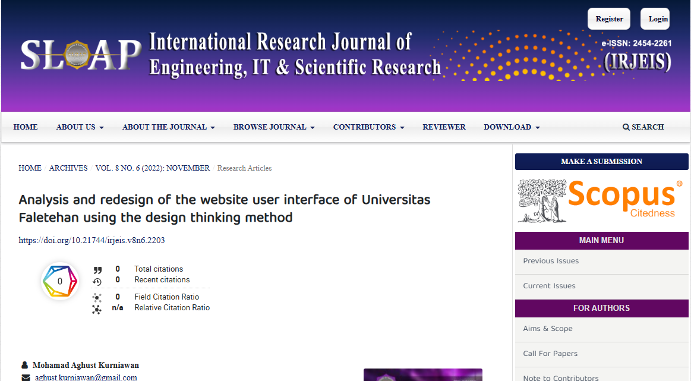The image size is (691, 381).
Task: Click author person icon beside Mohamad Aghust Kurniawan
Action: point(25,365)
